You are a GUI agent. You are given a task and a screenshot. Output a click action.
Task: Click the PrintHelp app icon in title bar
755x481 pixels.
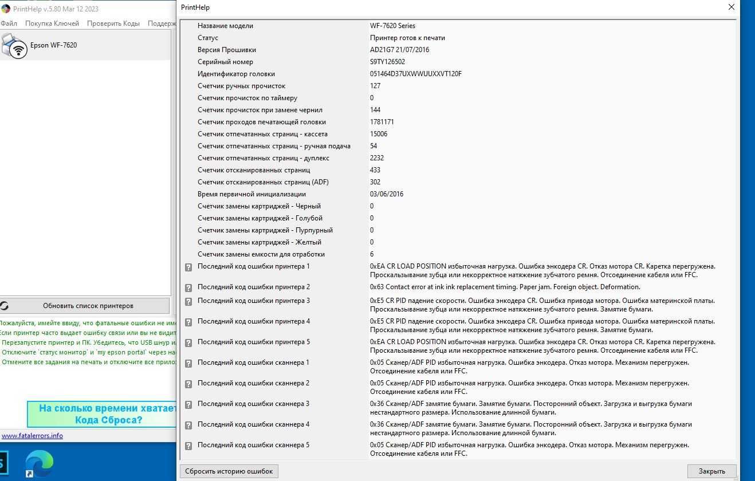(5, 9)
